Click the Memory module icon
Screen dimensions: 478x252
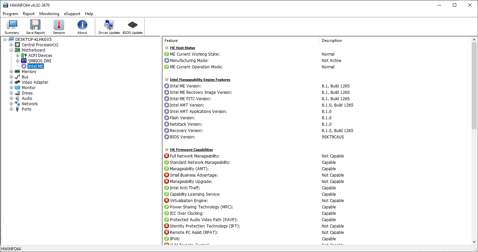tap(17, 72)
